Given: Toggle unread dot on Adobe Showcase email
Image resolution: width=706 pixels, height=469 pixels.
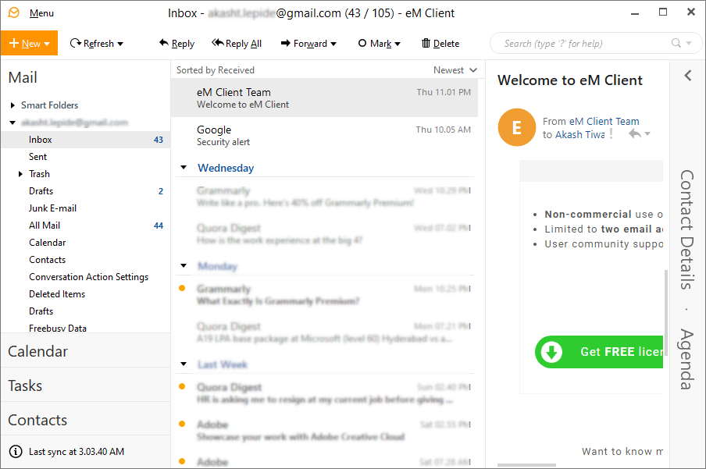Looking at the screenshot, I should pos(182,424).
